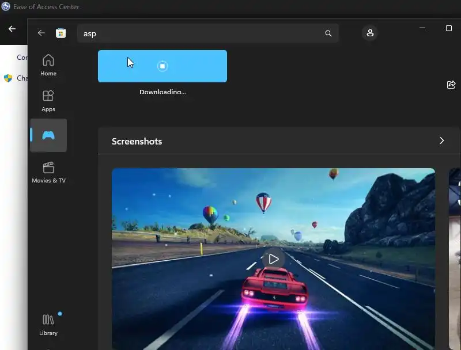The image size is (461, 350).
Task: Click the Screenshots heading
Action: [x=137, y=142]
